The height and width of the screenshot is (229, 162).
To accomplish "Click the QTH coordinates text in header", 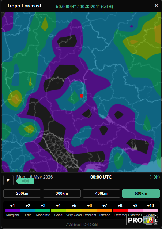I will coord(84,7).
